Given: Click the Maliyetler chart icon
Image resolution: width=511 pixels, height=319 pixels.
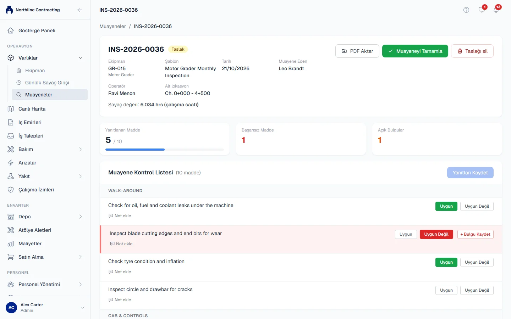Looking at the screenshot, I should pos(11,244).
